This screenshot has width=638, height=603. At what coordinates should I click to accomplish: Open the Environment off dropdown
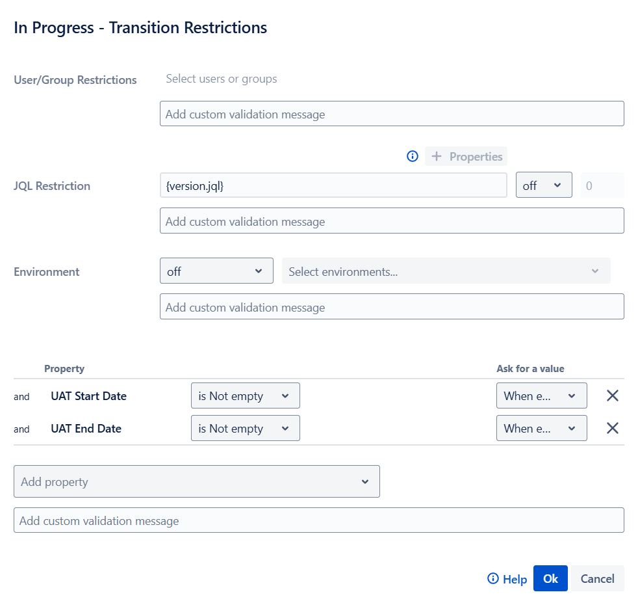(x=216, y=271)
